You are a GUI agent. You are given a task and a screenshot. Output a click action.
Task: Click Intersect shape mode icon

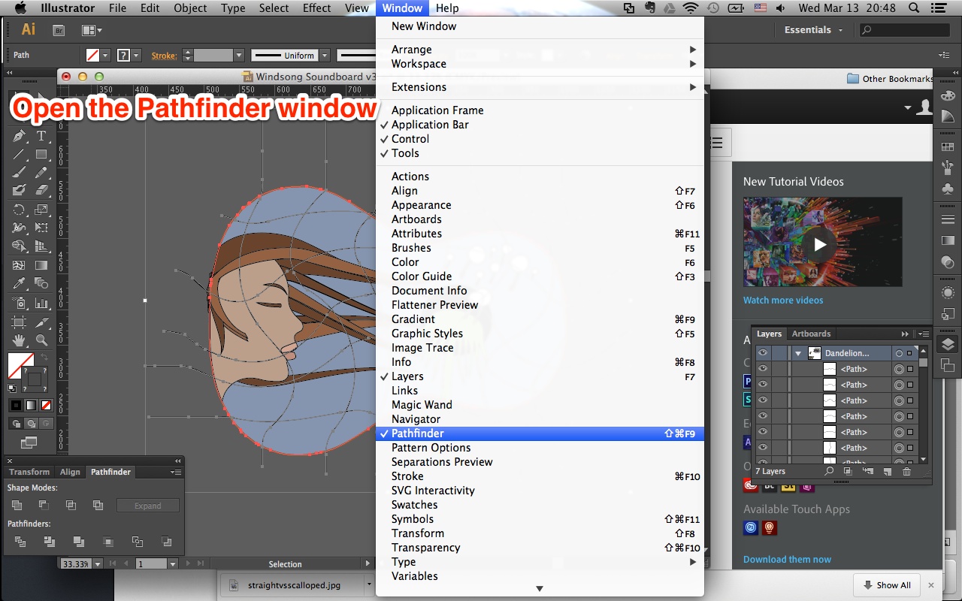71,506
